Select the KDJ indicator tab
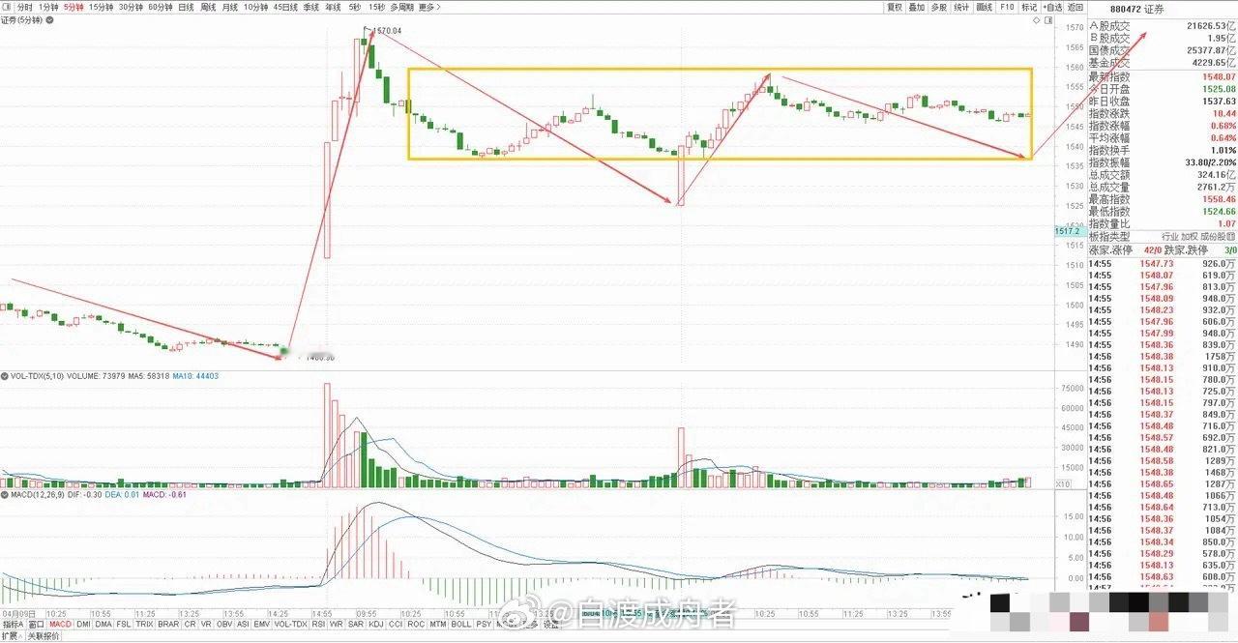 point(376,625)
